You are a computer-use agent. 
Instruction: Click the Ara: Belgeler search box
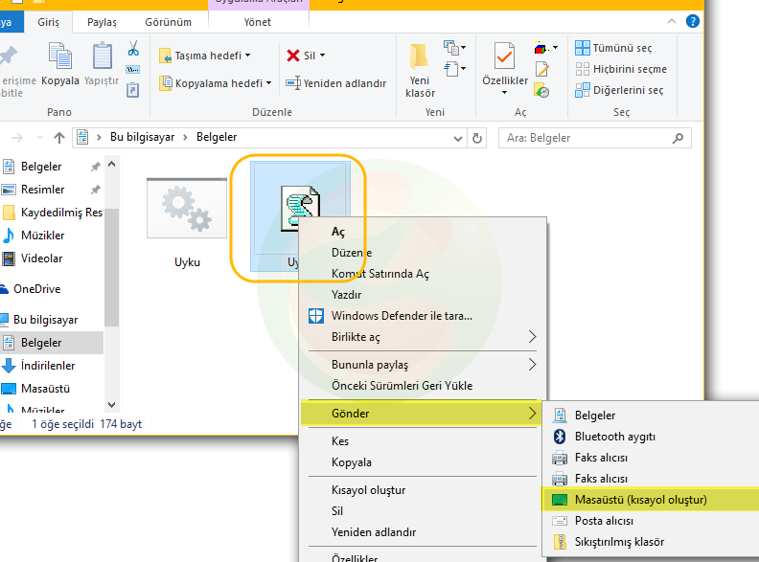[x=595, y=138]
